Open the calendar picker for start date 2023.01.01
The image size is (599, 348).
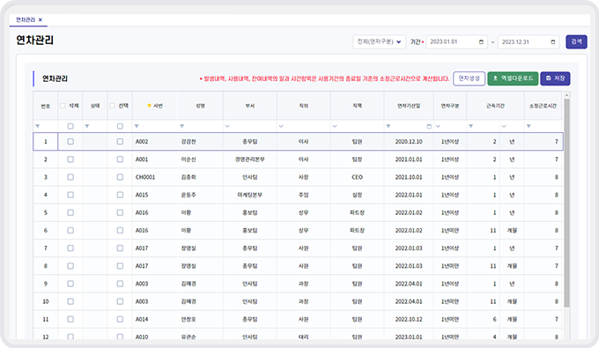(481, 42)
